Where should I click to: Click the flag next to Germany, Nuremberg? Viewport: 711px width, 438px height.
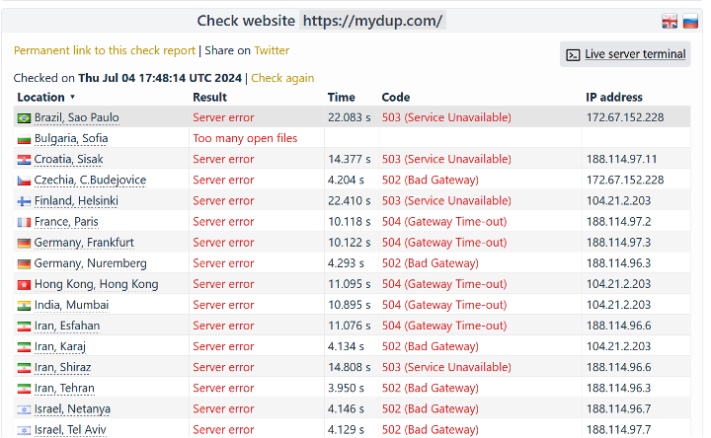[24, 264]
